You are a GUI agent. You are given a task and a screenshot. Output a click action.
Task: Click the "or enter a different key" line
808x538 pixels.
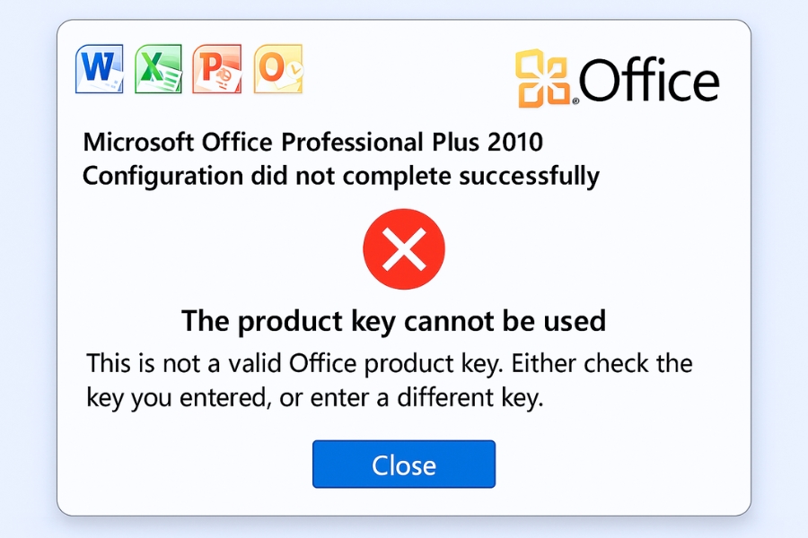pos(411,397)
